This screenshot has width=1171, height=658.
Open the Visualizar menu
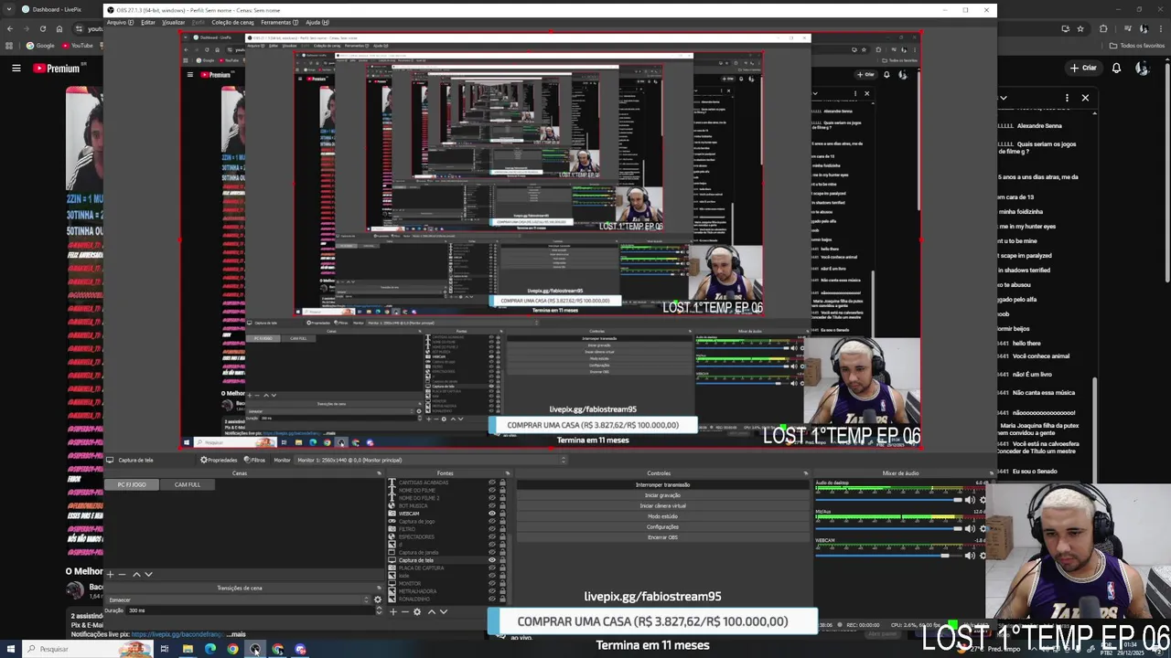173,22
